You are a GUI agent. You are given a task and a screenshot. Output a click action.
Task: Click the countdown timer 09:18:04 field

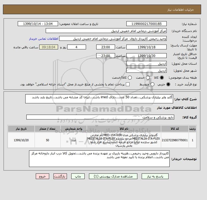tap(49, 47)
